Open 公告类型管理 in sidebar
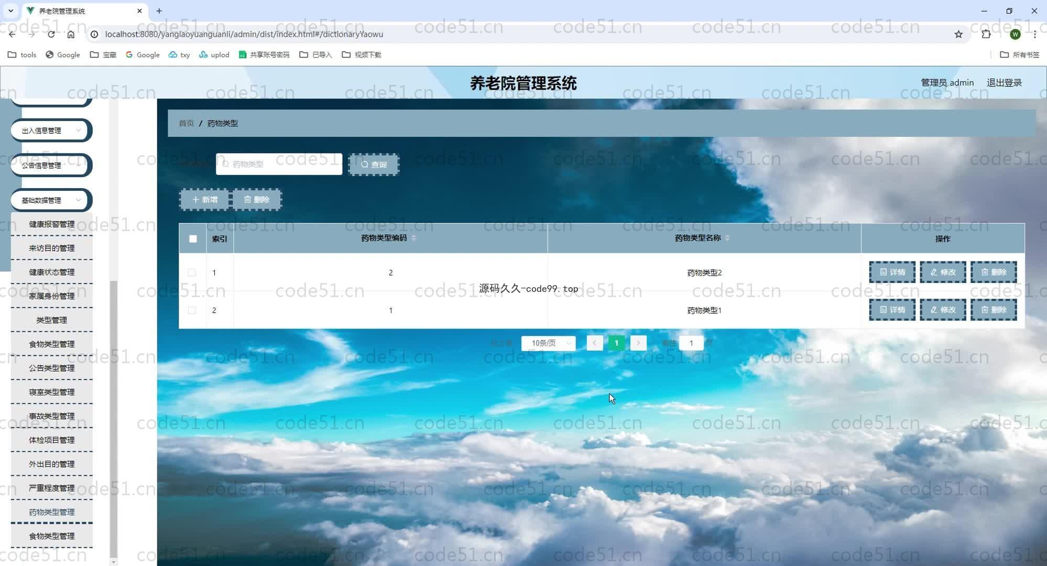The image size is (1047, 566). 51,368
